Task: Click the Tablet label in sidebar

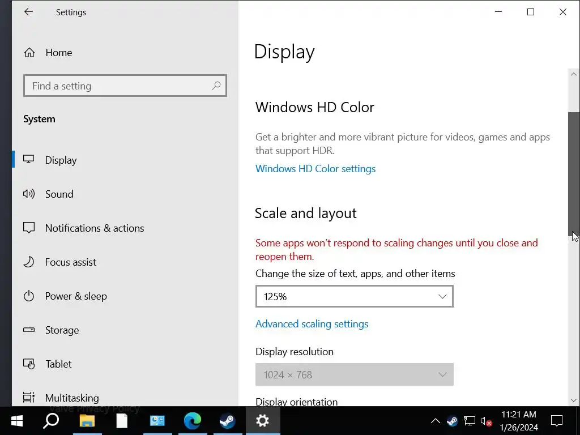Action: (58, 364)
